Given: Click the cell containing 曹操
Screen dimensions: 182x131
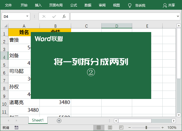Looking at the screenshot, I should pos(20,40).
